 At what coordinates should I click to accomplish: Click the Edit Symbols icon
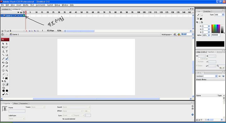[179, 34]
